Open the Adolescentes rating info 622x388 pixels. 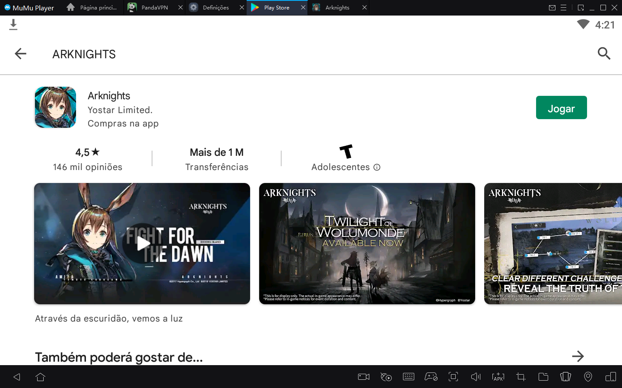tap(377, 167)
